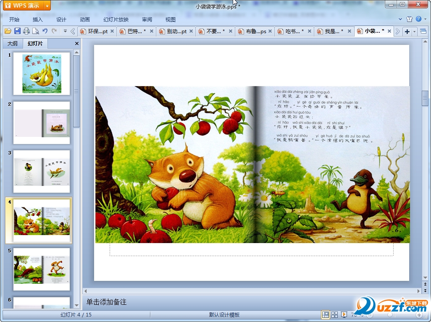This screenshot has height=322, width=431.
Task: Close the 布鲁...ps document tab
Action: point(270,31)
